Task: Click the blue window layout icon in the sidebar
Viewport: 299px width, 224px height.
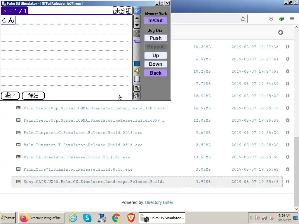Action: coord(137,63)
